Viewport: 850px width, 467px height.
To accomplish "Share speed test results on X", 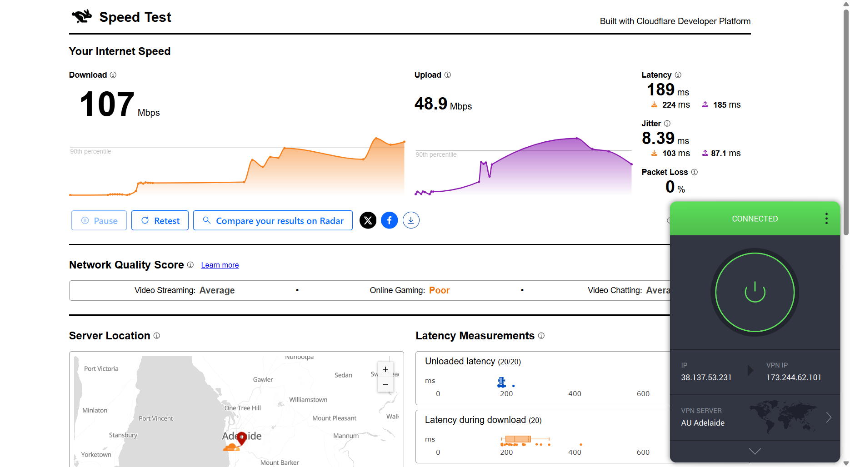I will 368,220.
